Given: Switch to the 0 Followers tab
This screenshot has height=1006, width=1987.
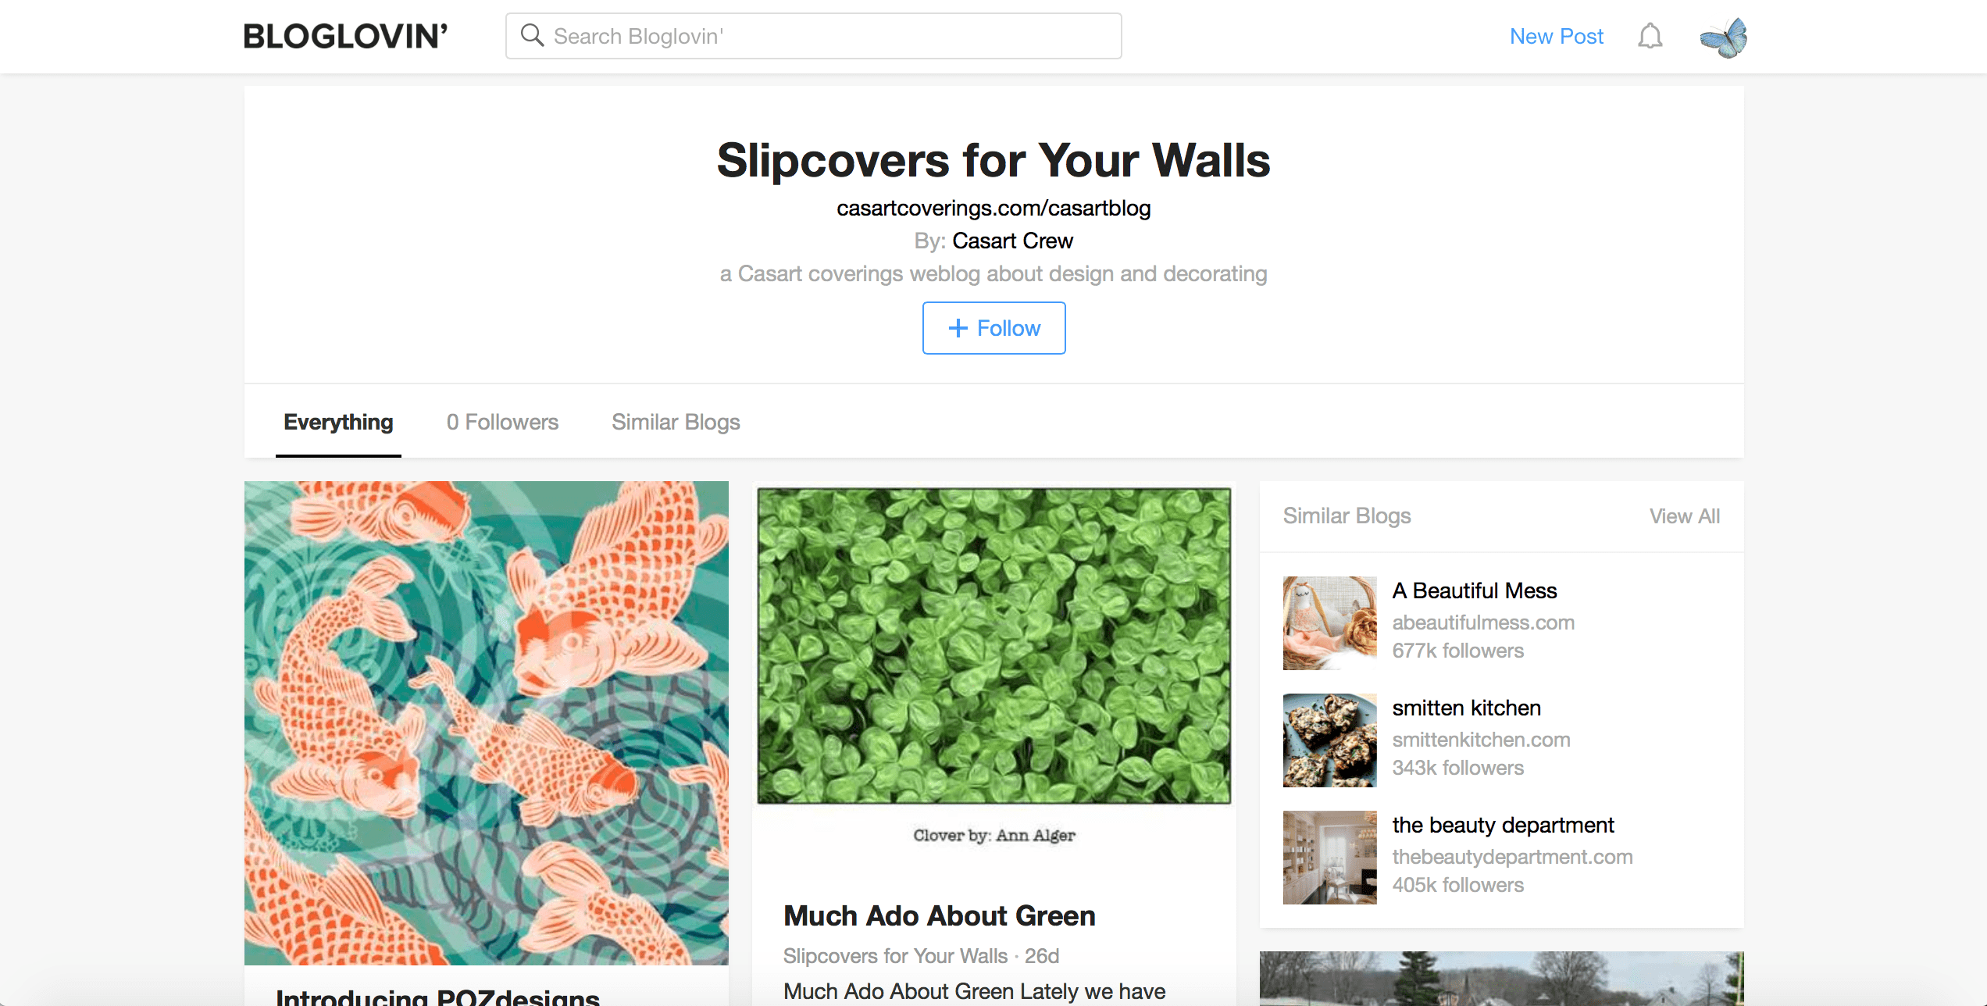Looking at the screenshot, I should click(x=502, y=422).
